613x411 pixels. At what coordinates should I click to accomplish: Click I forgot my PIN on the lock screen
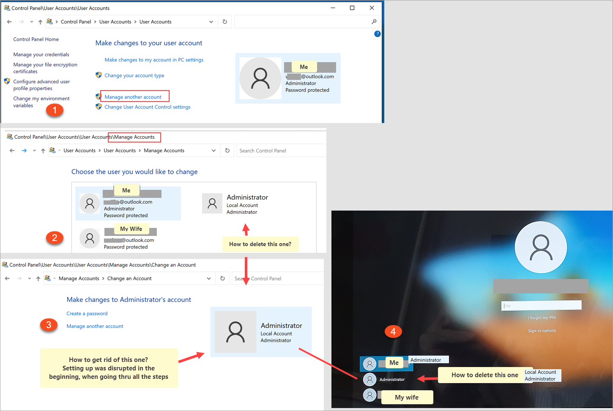542,317
